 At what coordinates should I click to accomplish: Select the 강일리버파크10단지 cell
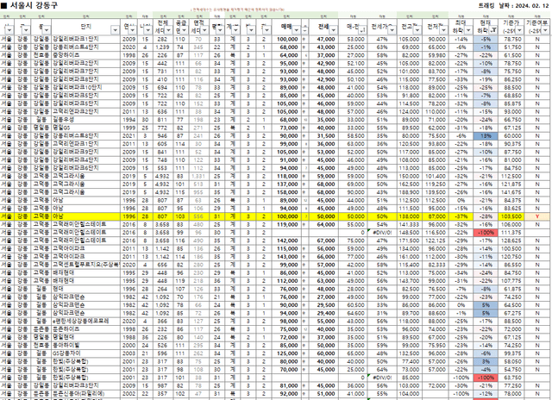pyautogui.click(x=85, y=88)
